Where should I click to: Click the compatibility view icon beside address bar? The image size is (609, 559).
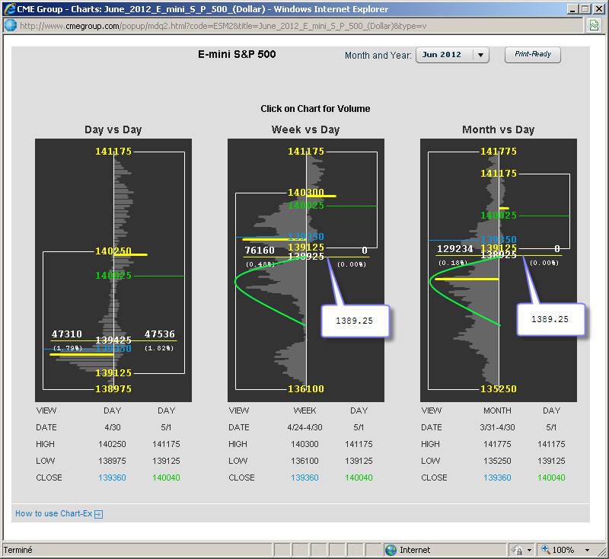(x=594, y=26)
